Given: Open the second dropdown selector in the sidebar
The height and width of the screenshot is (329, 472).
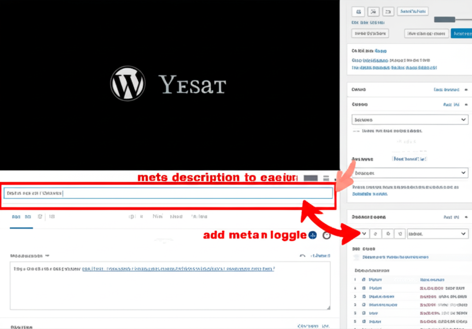Looking at the screenshot, I should 409,172.
